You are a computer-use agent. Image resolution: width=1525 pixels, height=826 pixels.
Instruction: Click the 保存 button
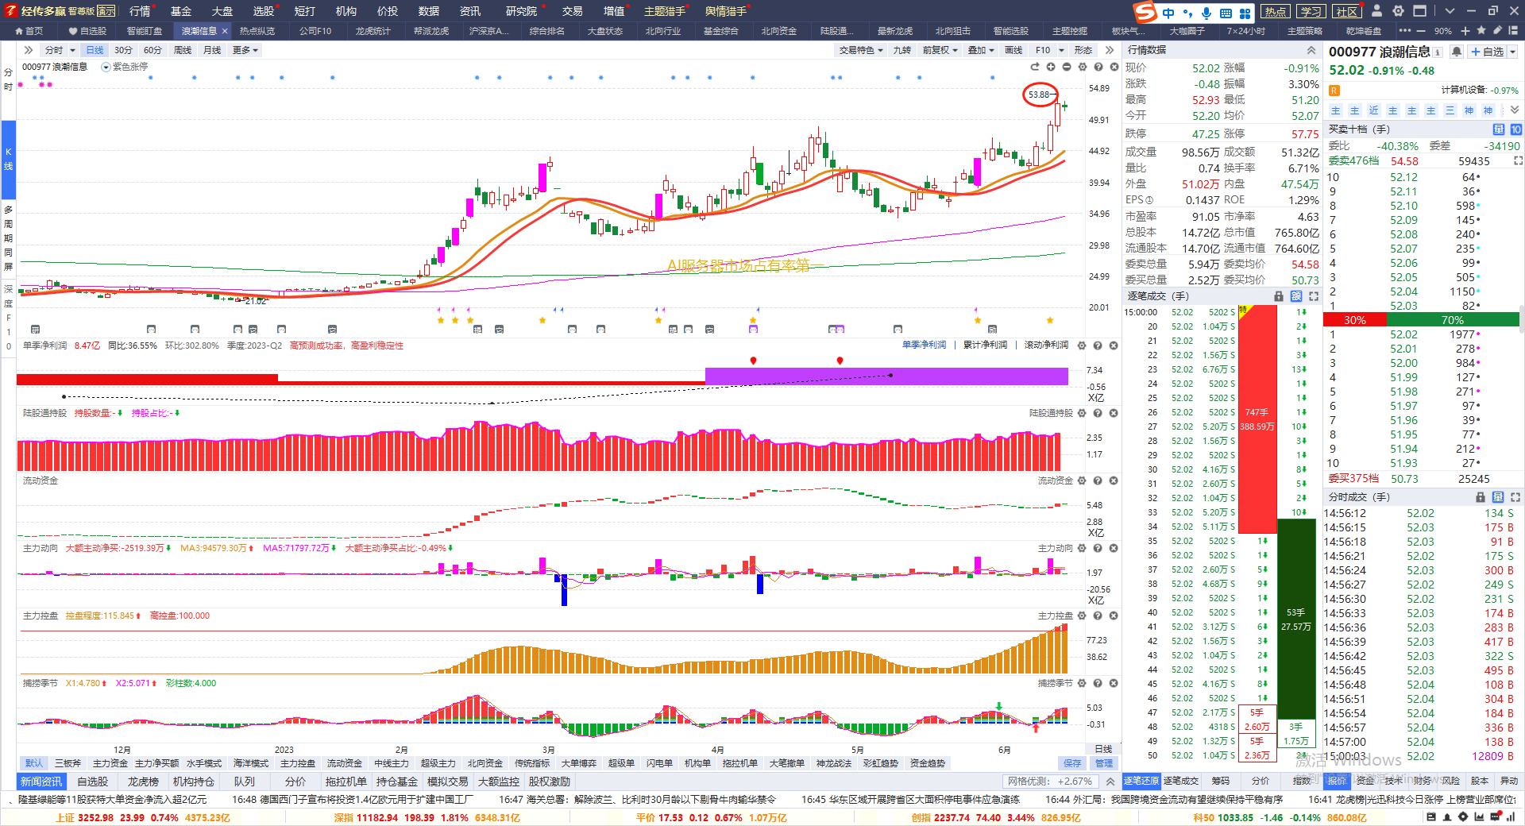click(1073, 763)
